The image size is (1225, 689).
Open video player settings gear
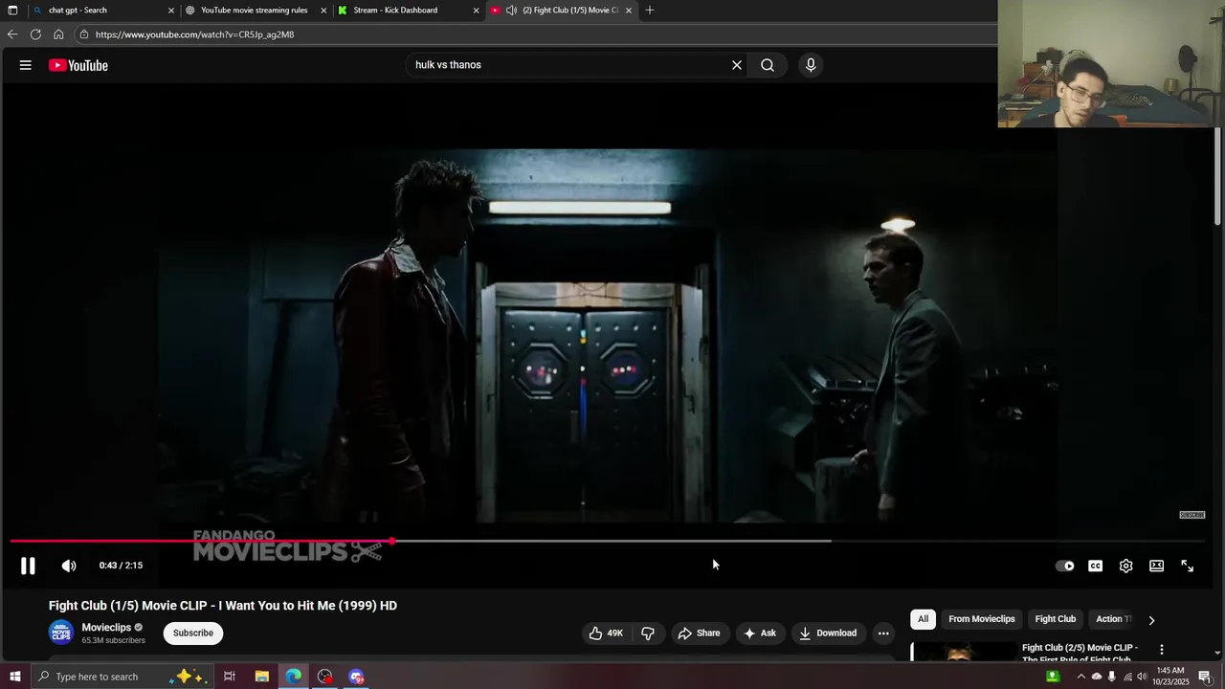1126,566
